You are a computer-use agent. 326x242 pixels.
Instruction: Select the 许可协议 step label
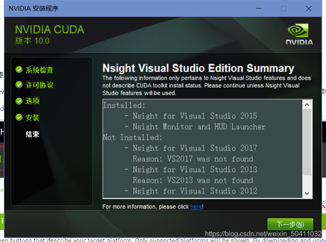coord(39,85)
